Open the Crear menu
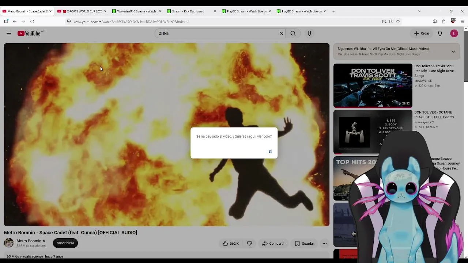Image resolution: width=468 pixels, height=263 pixels. click(422, 34)
